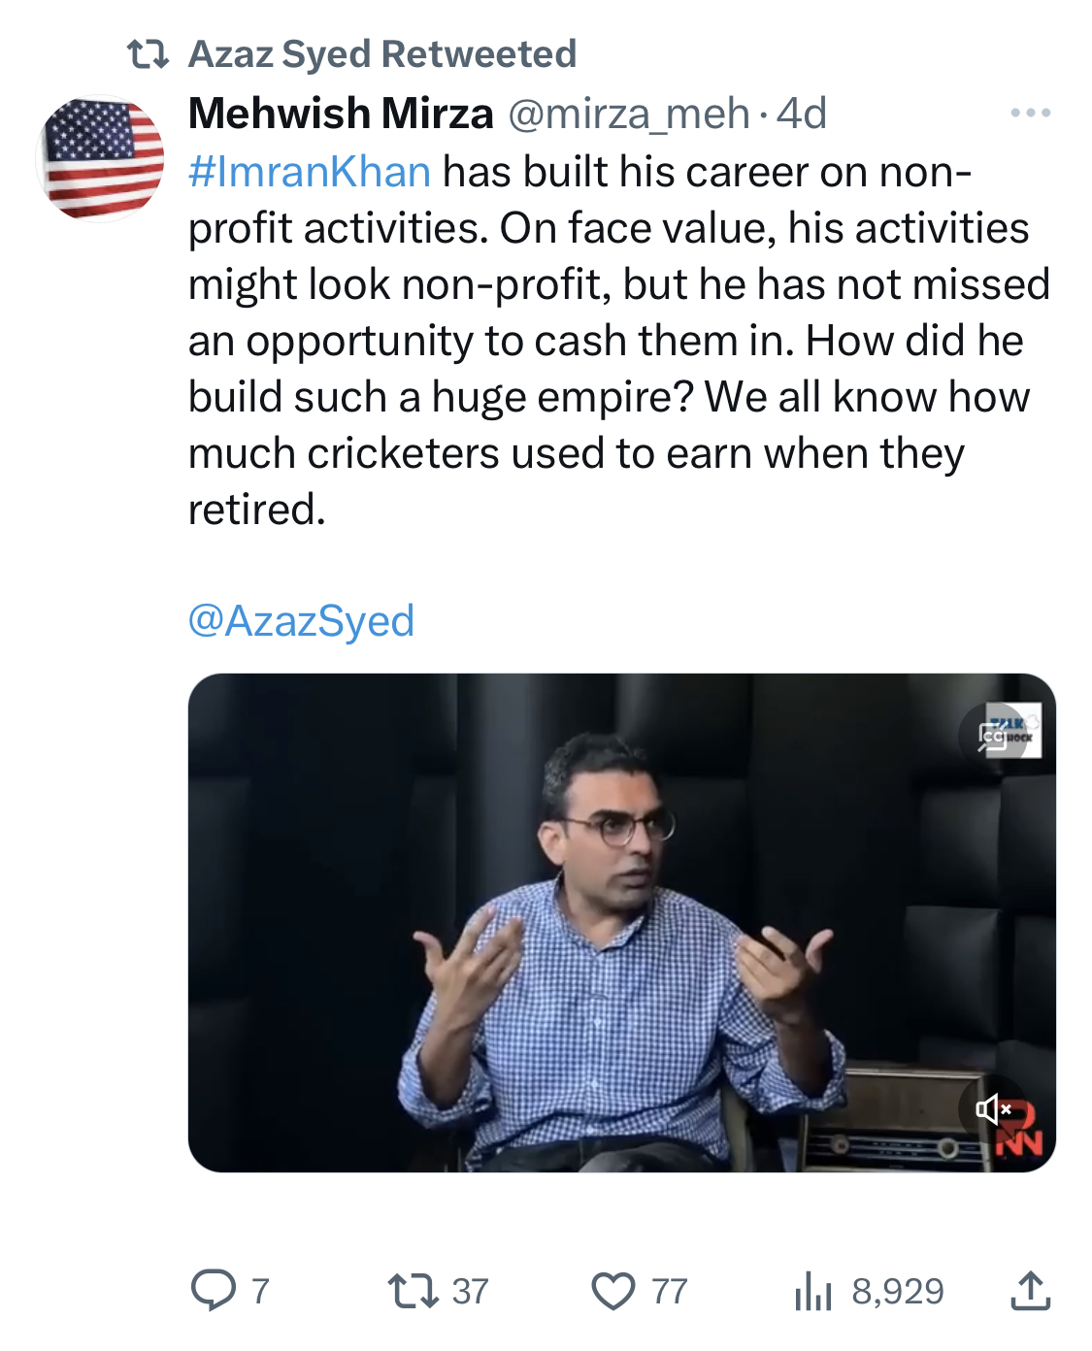This screenshot has width=1092, height=1351.
Task: Retweet this post using retweet icon
Action: [x=412, y=1291]
